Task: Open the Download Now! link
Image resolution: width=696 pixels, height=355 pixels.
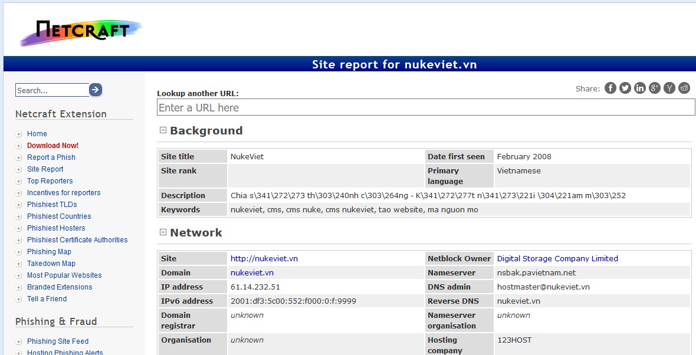Action: 53,146
